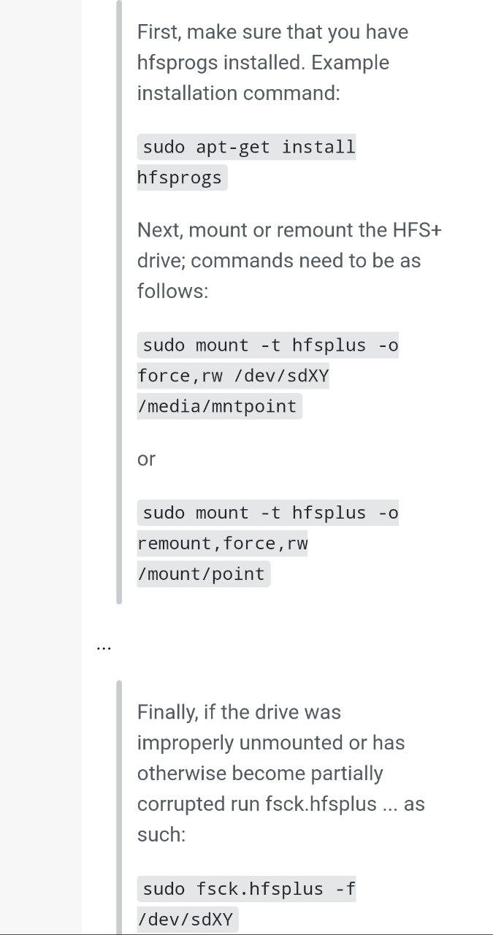
Task: Click the word "follows:"
Action: [172, 291]
